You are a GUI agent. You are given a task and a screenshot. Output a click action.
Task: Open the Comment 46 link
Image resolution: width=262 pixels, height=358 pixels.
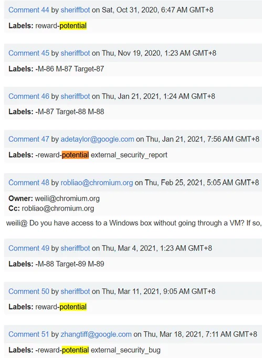pyautogui.click(x=29, y=96)
